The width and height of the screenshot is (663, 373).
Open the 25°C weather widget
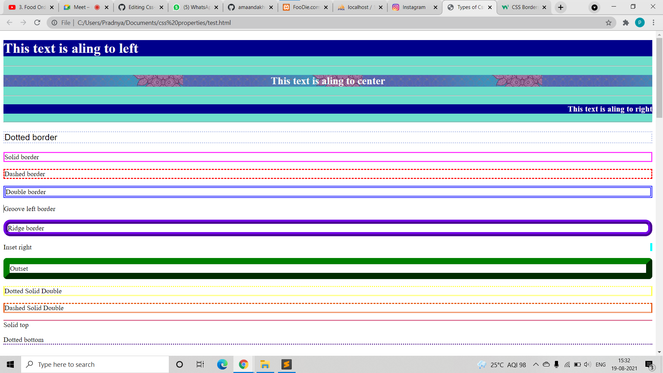click(502, 364)
